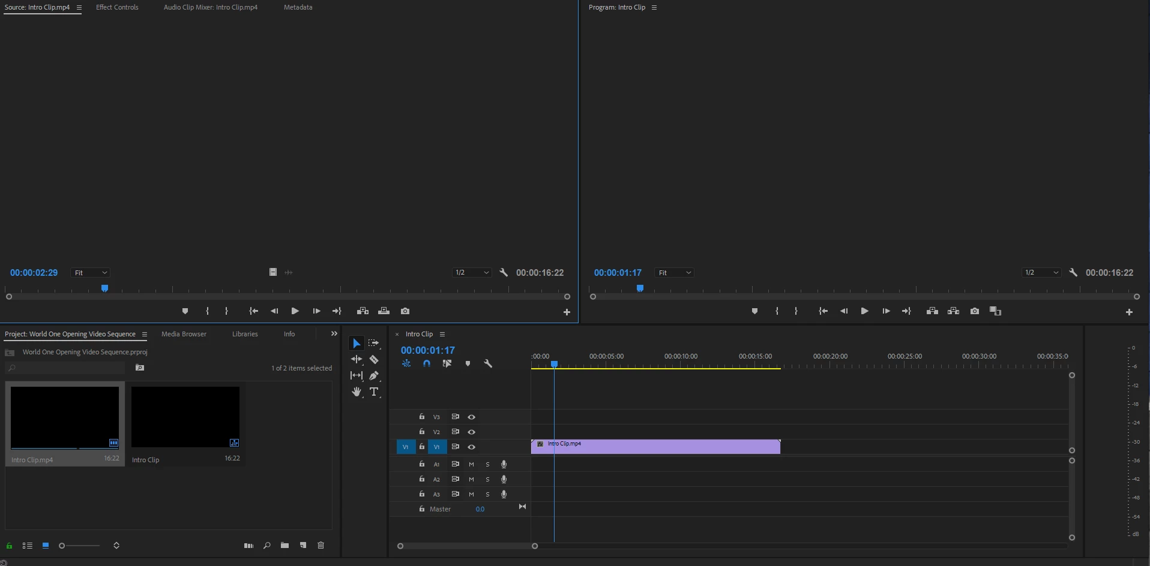Viewport: 1150px width, 566px height.
Task: Click Source monitor playhead on scrub bar
Action: [x=104, y=288]
